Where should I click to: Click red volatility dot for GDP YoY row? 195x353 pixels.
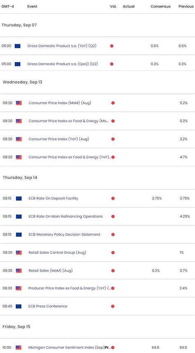pyautogui.click(x=112, y=46)
